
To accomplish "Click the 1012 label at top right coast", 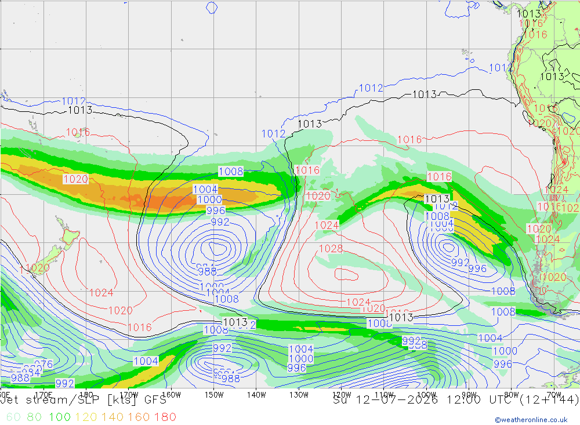I will coord(501,68).
